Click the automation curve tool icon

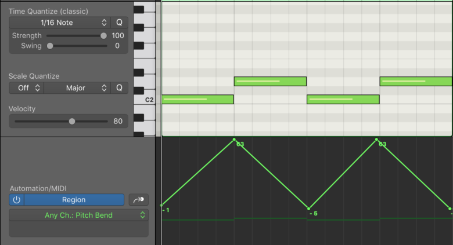(138, 200)
